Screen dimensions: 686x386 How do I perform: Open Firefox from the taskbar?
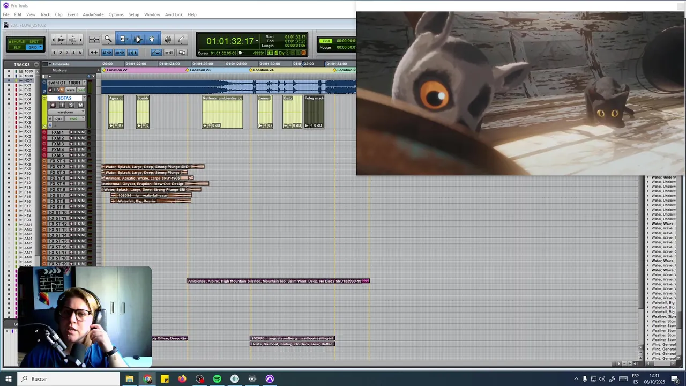[182, 379]
